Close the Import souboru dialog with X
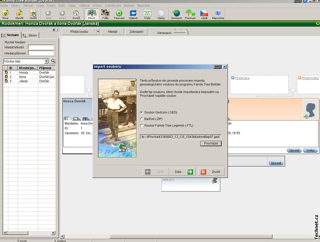This screenshot has width=320, height=242. (224, 67)
